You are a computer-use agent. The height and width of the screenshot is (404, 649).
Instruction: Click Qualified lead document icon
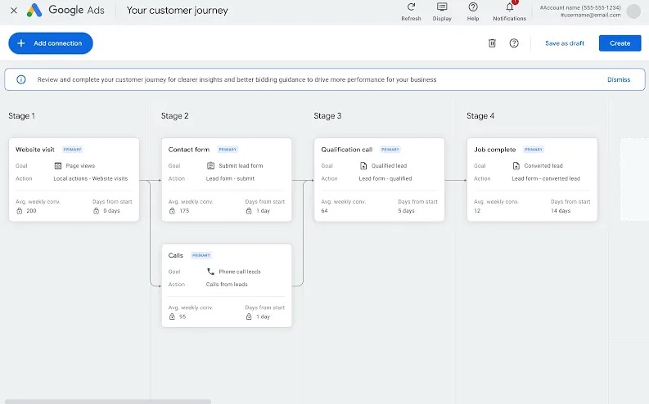coord(363,166)
